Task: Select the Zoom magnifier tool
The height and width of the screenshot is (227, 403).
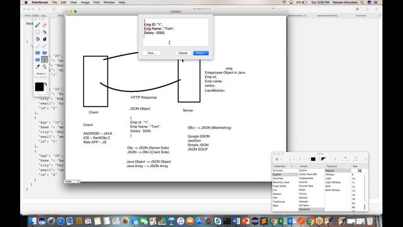Action: tap(45, 67)
